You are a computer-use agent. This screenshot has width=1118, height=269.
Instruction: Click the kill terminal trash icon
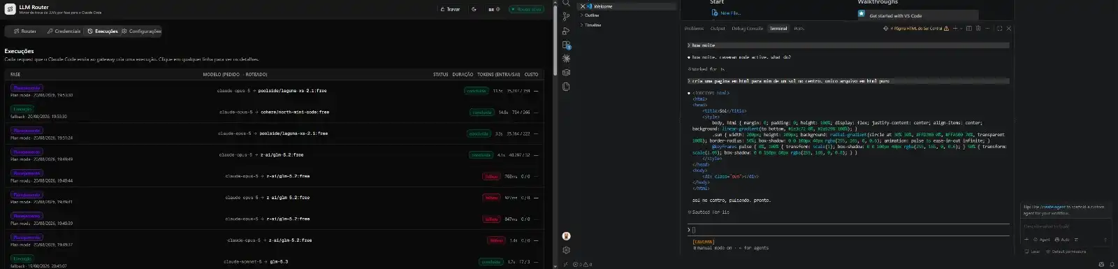click(978, 29)
